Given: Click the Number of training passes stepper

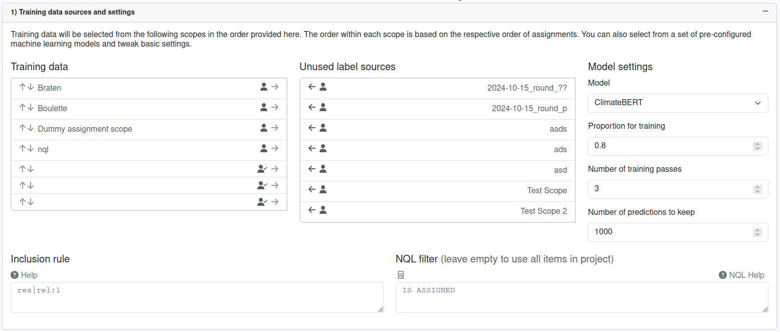Looking at the screenshot, I should pos(757,189).
